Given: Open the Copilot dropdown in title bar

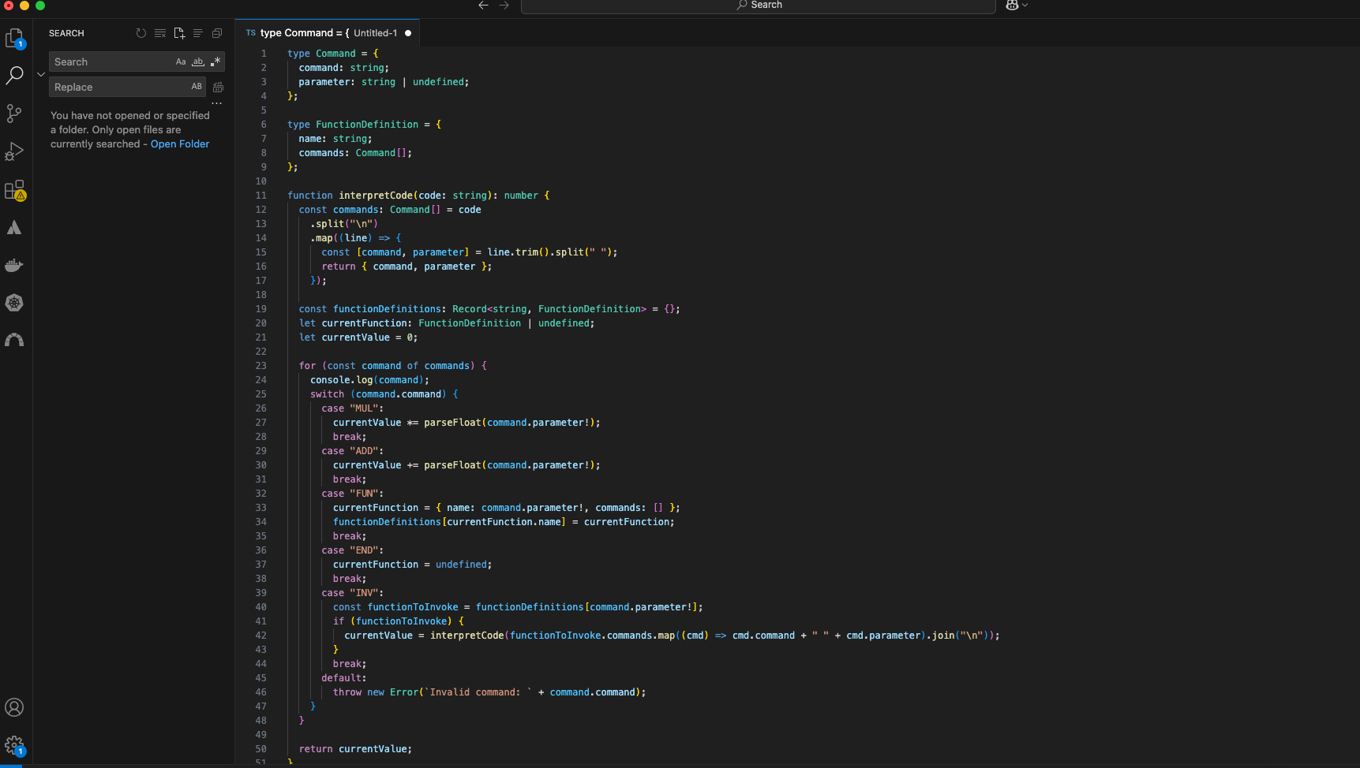Looking at the screenshot, I should coord(1017,6).
